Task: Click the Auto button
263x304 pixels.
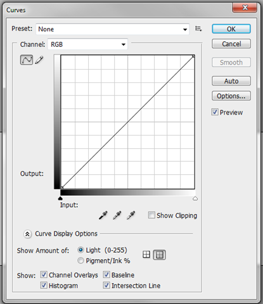Action: point(231,81)
